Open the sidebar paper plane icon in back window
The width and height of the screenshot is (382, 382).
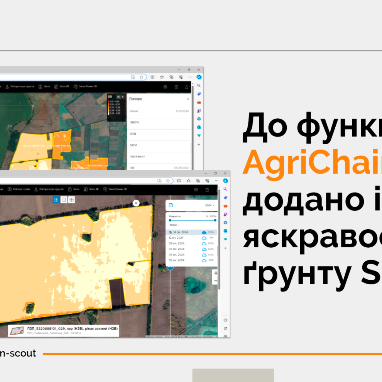pos(199,135)
